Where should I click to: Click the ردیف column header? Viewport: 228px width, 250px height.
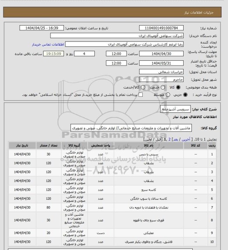click(212, 145)
